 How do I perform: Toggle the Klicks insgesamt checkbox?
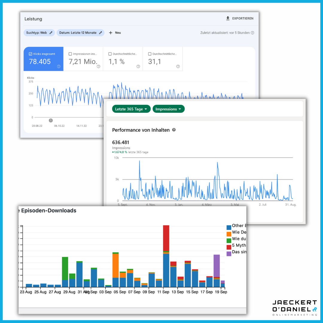(31, 54)
